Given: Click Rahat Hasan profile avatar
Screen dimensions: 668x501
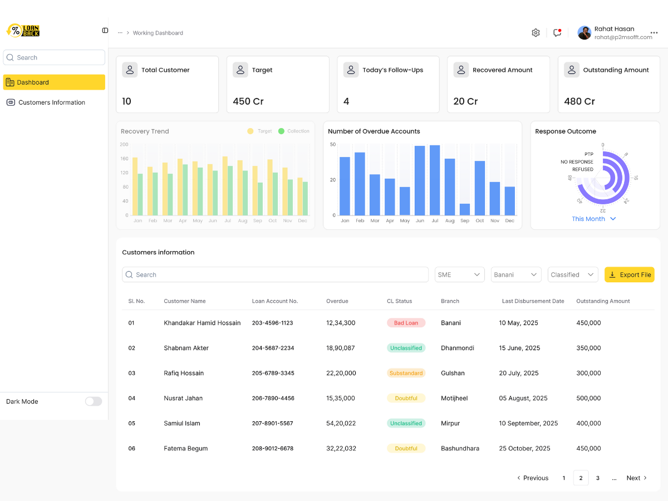Looking at the screenshot, I should click(584, 33).
